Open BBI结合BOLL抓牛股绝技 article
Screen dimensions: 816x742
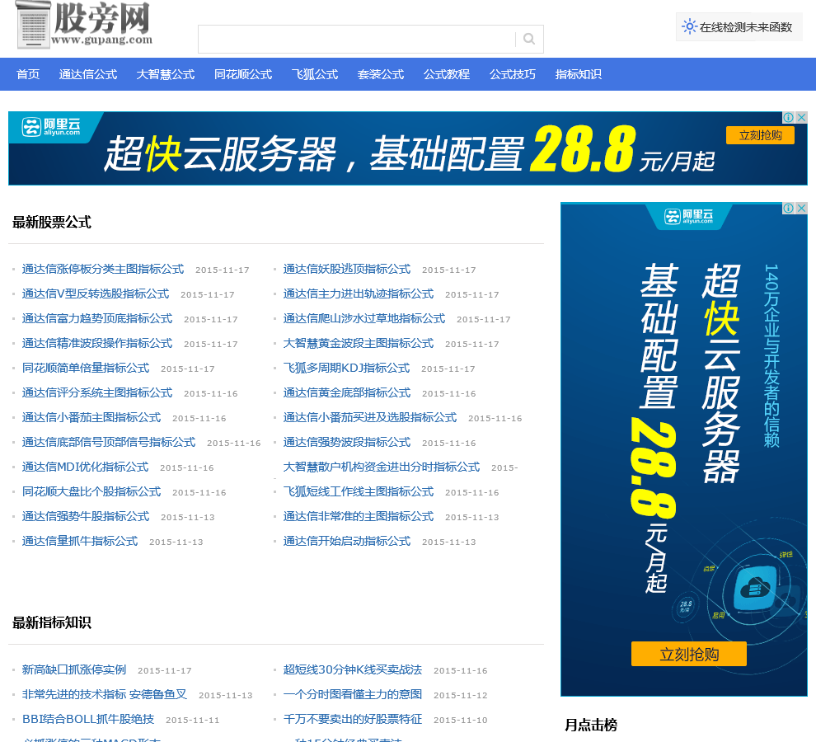[88, 720]
